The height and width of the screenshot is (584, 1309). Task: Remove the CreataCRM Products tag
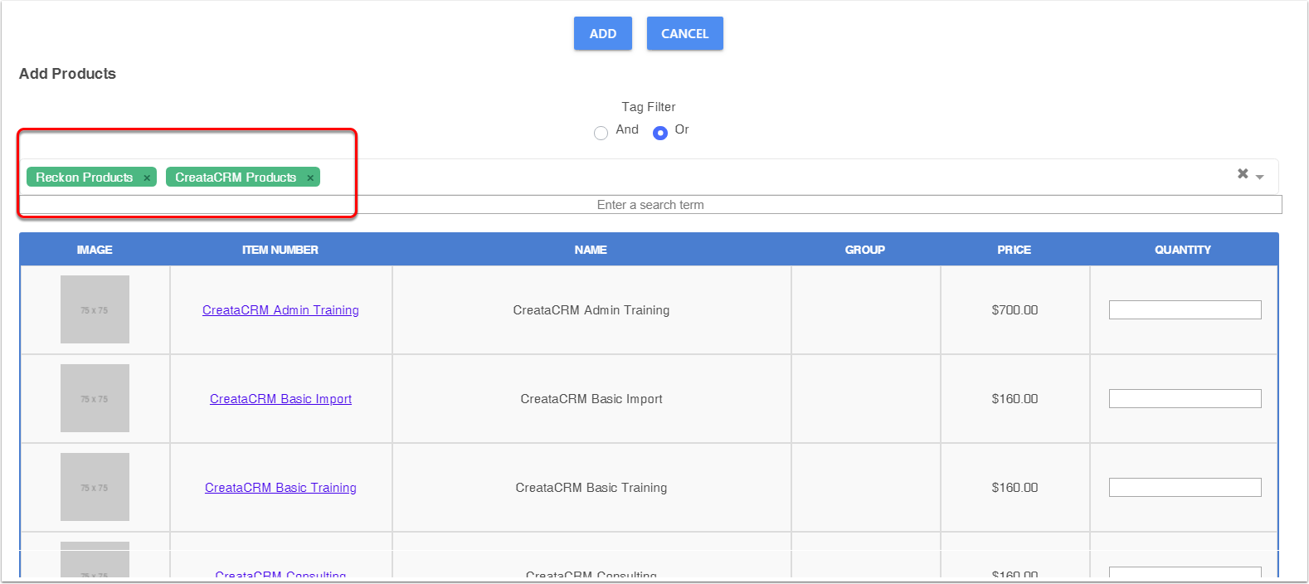coord(310,178)
